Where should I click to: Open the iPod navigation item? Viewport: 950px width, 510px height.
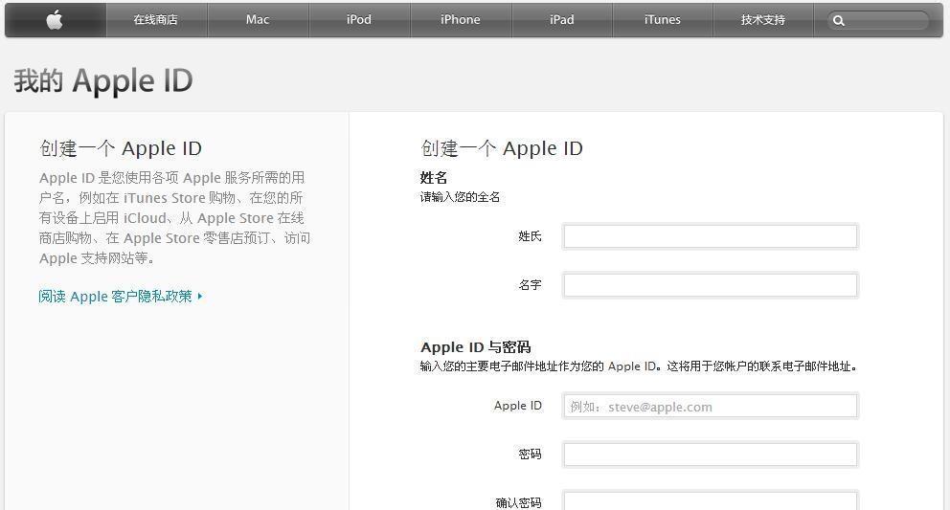359,20
